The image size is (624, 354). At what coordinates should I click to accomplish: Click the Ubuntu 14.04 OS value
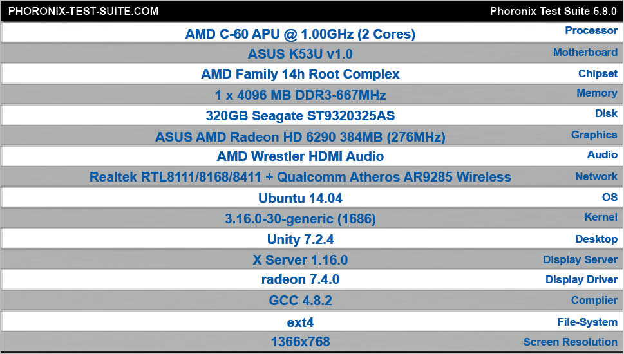(300, 198)
